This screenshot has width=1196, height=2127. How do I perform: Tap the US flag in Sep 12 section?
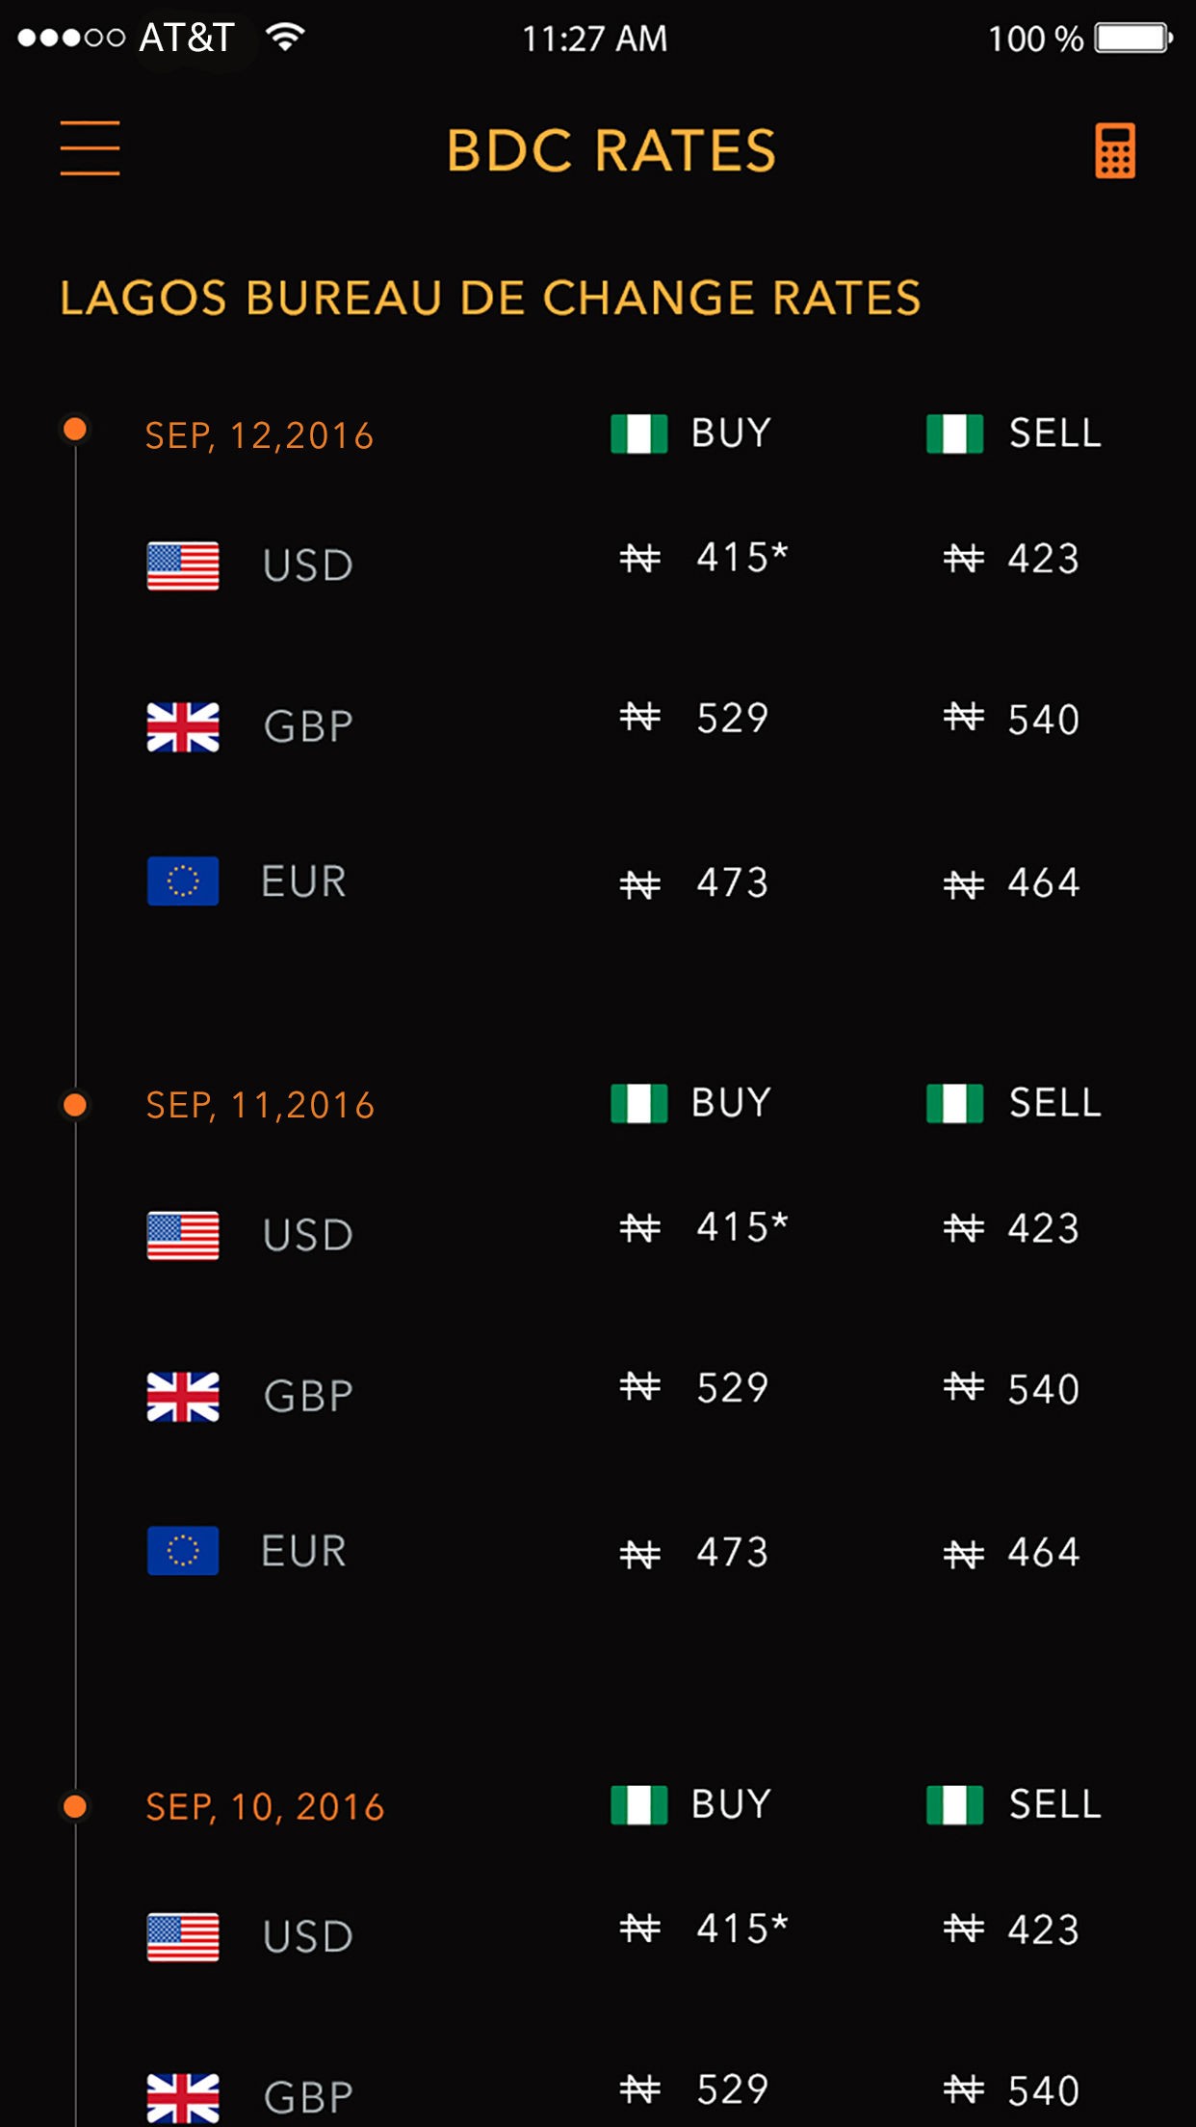click(183, 565)
